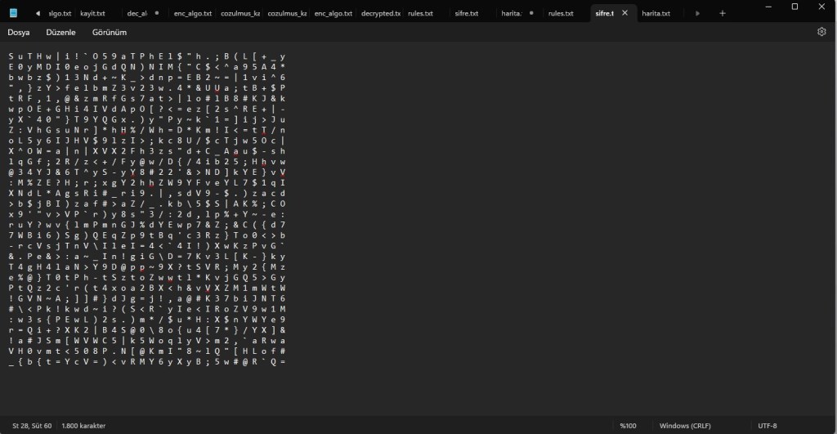Select the decrypted.txt tab

(381, 14)
